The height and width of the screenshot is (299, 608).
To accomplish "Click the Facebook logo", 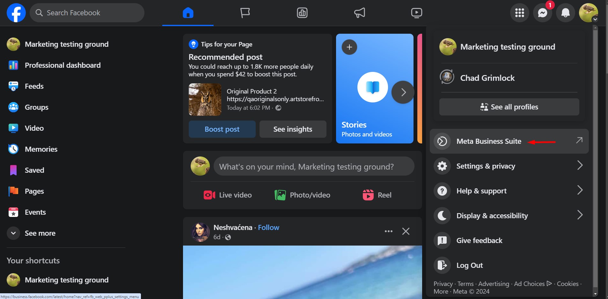I will tap(16, 13).
